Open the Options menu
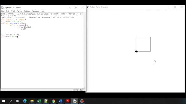The height and width of the screenshot is (104, 186). [x=27, y=11]
